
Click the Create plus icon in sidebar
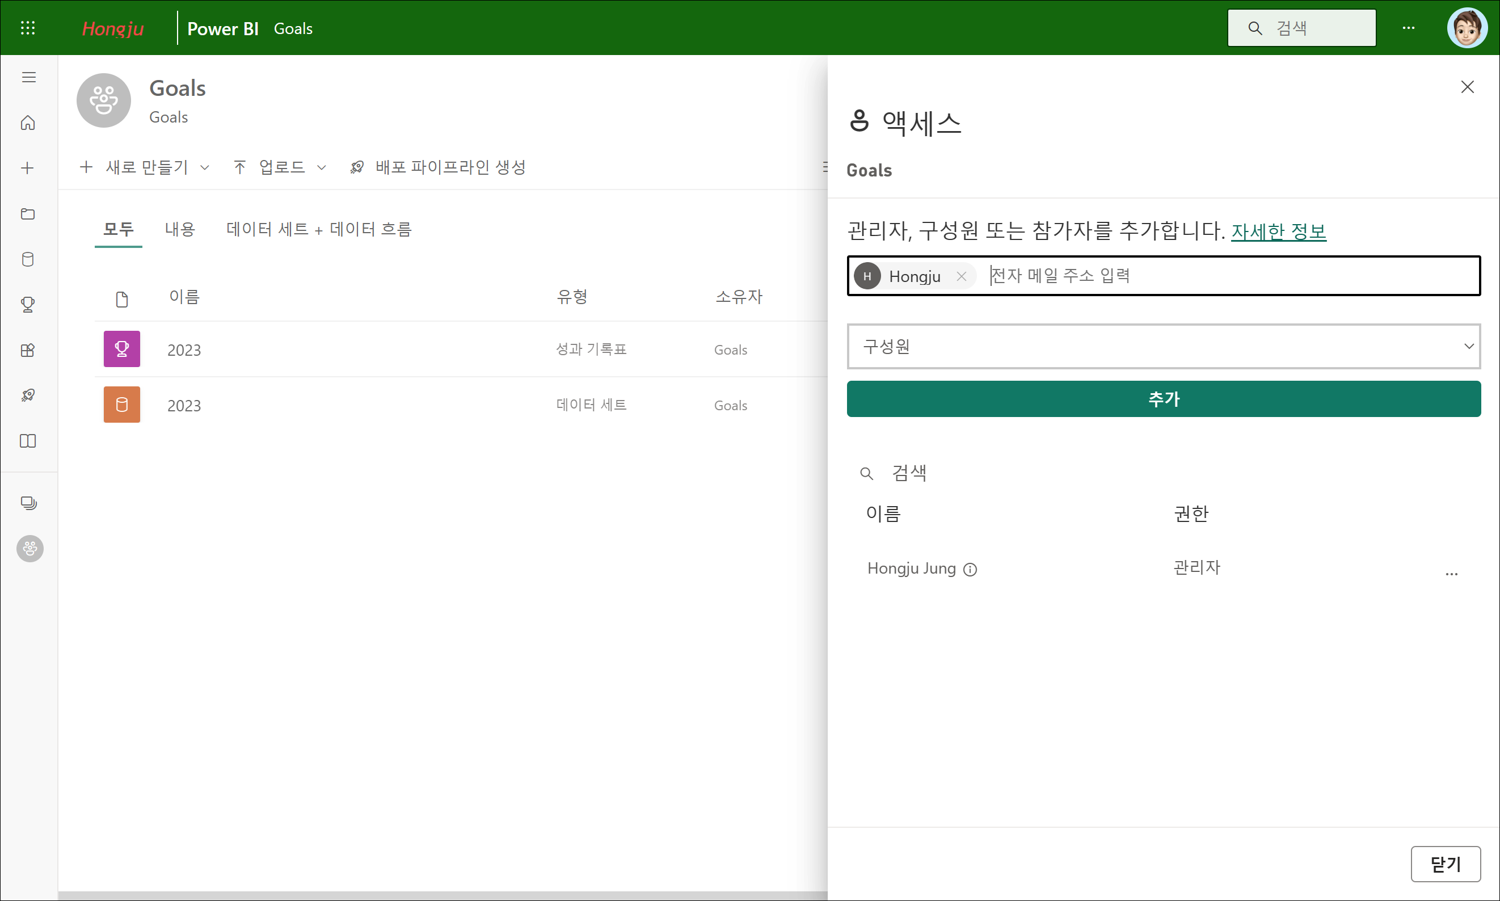point(28,168)
